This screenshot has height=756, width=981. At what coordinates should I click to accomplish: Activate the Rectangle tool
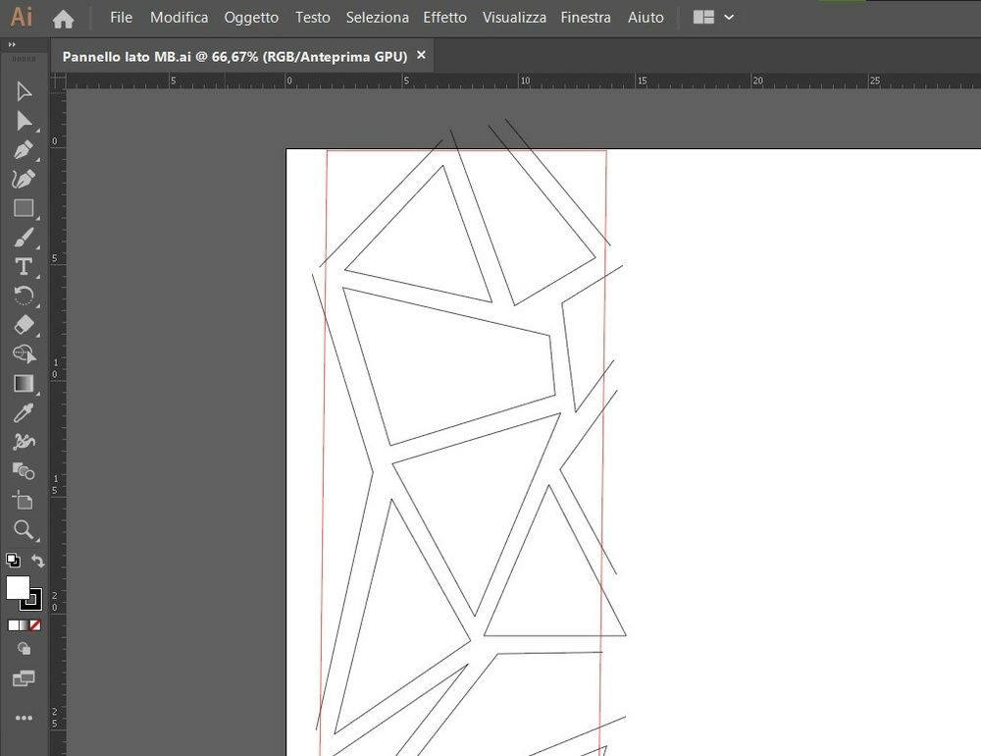click(x=24, y=208)
